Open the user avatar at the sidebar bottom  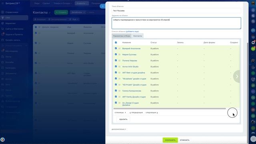point(2,140)
